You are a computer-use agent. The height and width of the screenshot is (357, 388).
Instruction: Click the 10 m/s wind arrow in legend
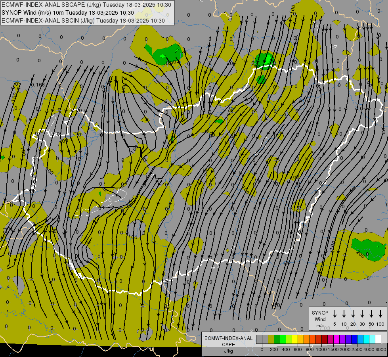[x=344, y=313]
